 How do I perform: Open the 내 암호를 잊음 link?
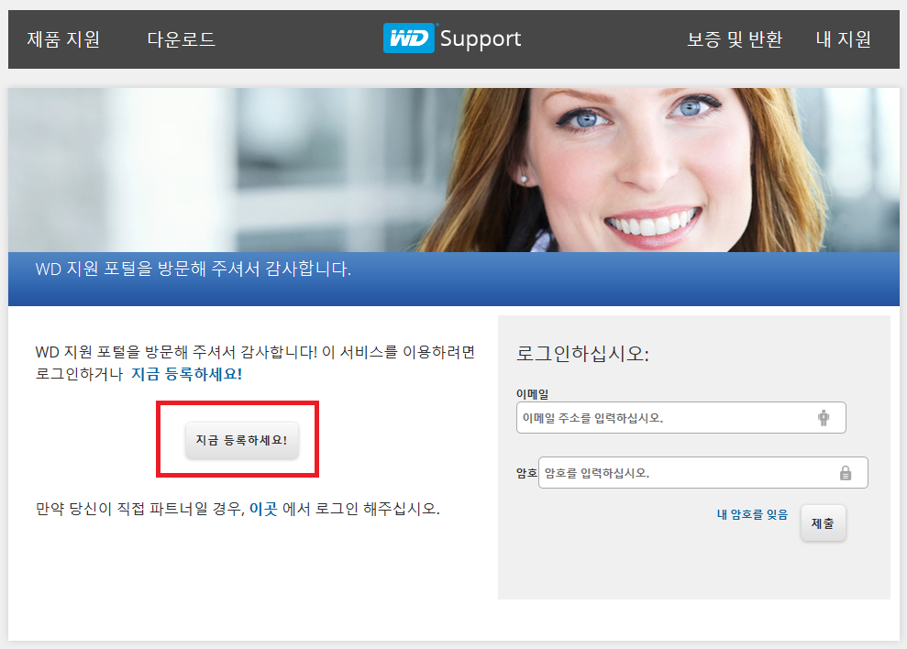pos(752,514)
